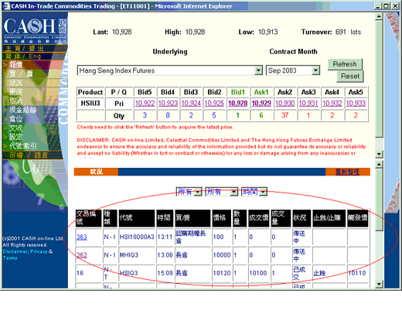Image resolution: width=402 pixels, height=314 pixels.
Task: Click the order status frame scrollbar thumb
Action: pos(379,199)
